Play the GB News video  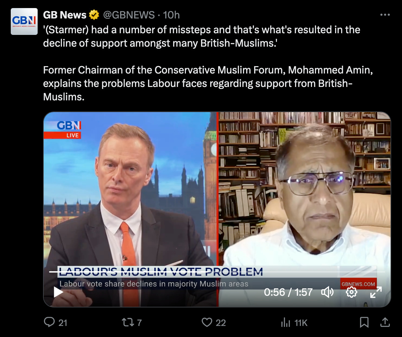tap(58, 292)
